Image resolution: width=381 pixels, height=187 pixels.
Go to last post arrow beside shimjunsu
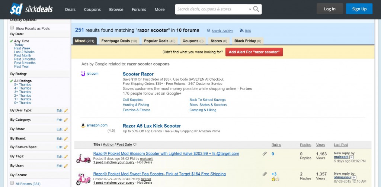tap(354, 178)
